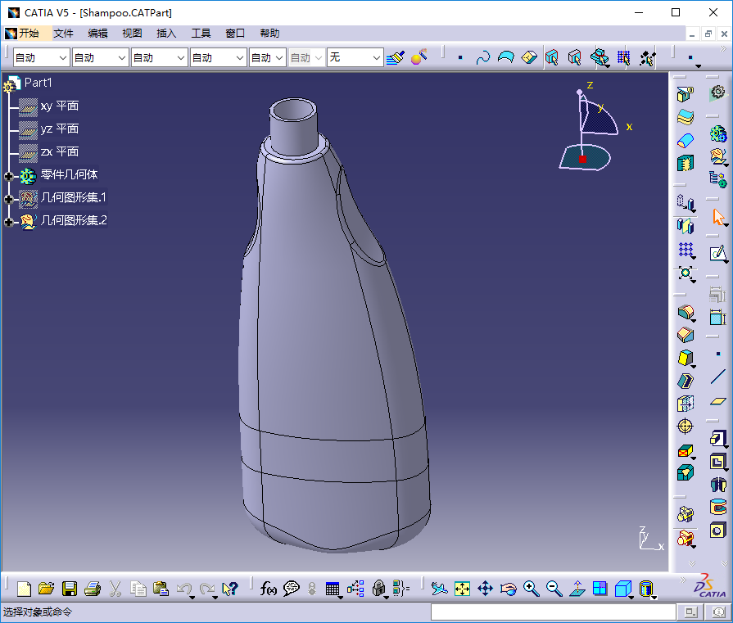Open the Formula f(x) tool
Screen dimensions: 733x623
point(268,589)
